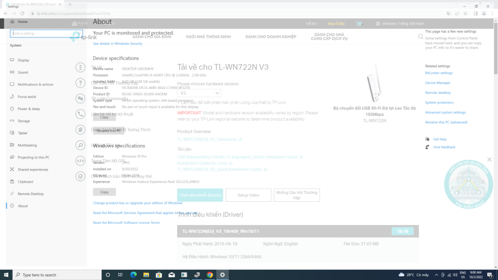
Task: Click See details in Windows Security
Action: point(118,43)
